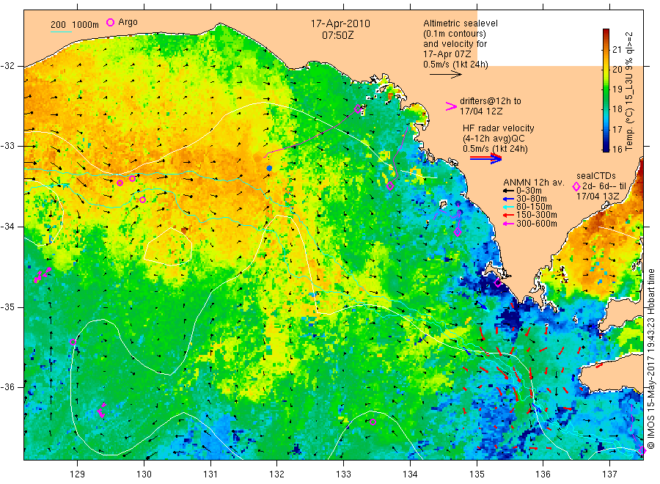Viewport: 660px width, 484px height.
Task: Click the '16' colour bar tick label
Action: (x=617, y=149)
